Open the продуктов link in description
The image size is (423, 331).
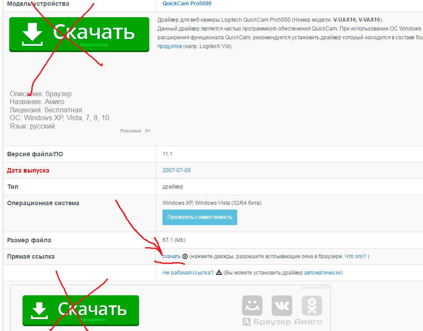(170, 46)
